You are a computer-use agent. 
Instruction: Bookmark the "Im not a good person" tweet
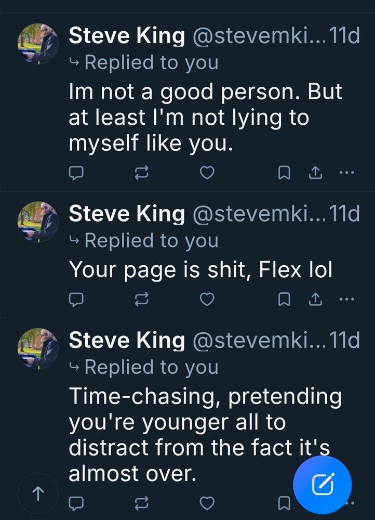284,173
